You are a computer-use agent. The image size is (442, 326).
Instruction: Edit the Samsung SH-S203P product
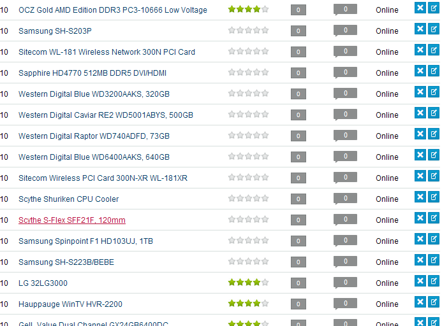point(434,29)
